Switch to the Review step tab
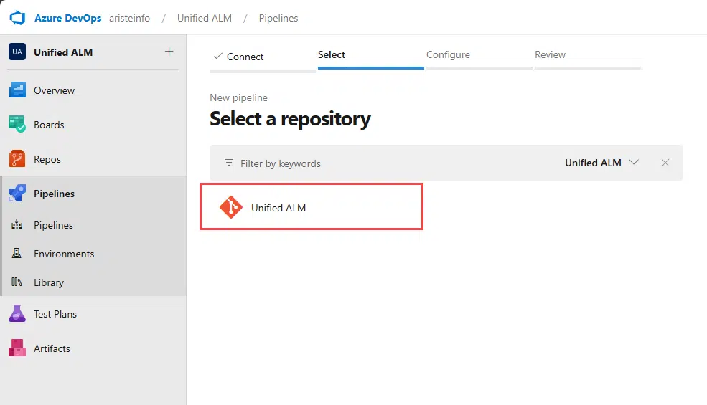This screenshot has height=405, width=707. (550, 55)
